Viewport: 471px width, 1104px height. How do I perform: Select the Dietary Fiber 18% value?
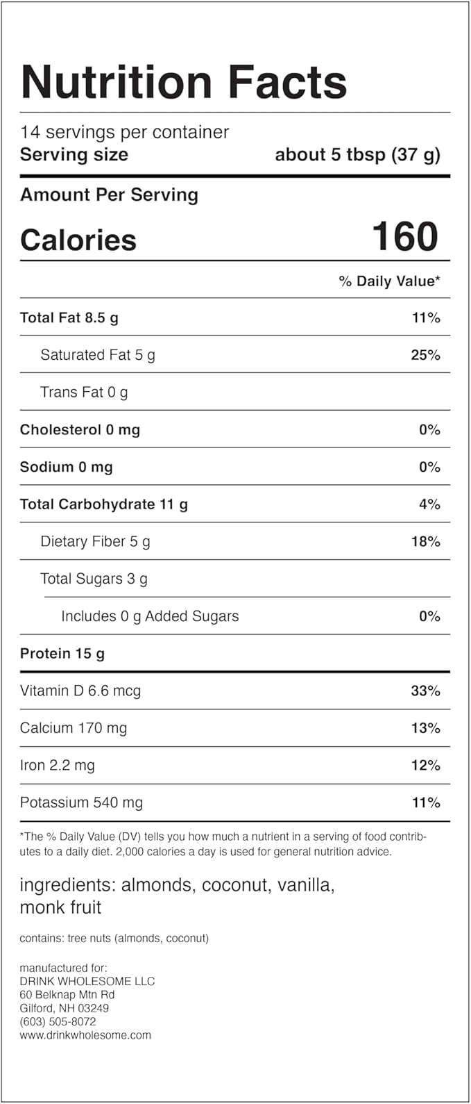(425, 542)
